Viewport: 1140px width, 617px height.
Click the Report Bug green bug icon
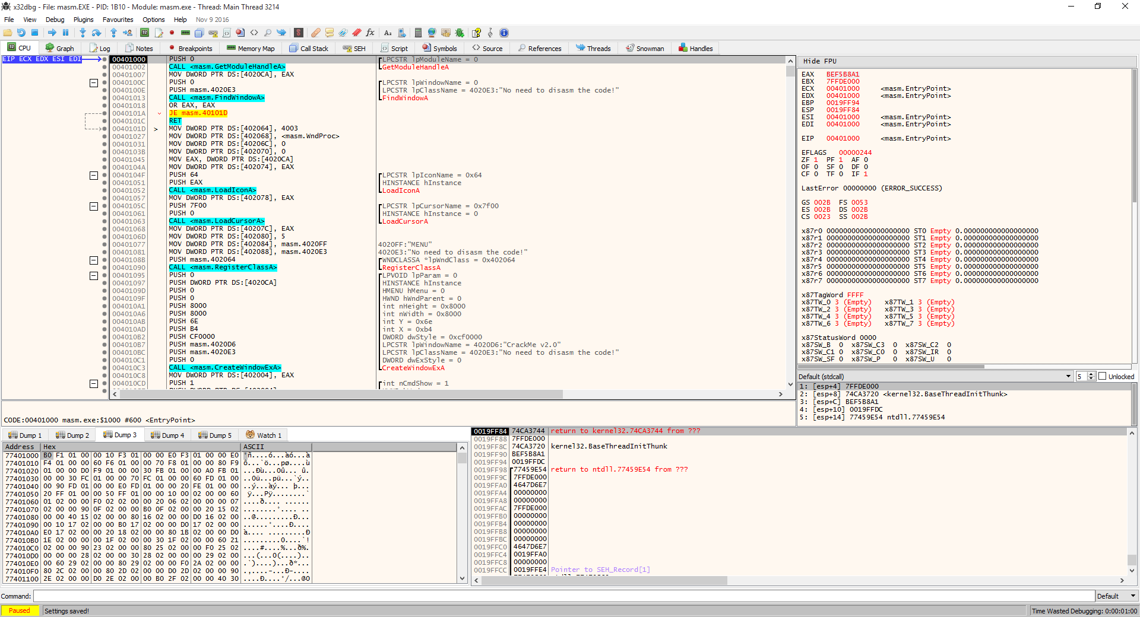point(460,33)
